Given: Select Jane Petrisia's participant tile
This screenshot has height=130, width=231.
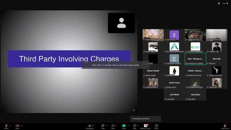Looking at the screenshot, I should pyautogui.click(x=217, y=83).
